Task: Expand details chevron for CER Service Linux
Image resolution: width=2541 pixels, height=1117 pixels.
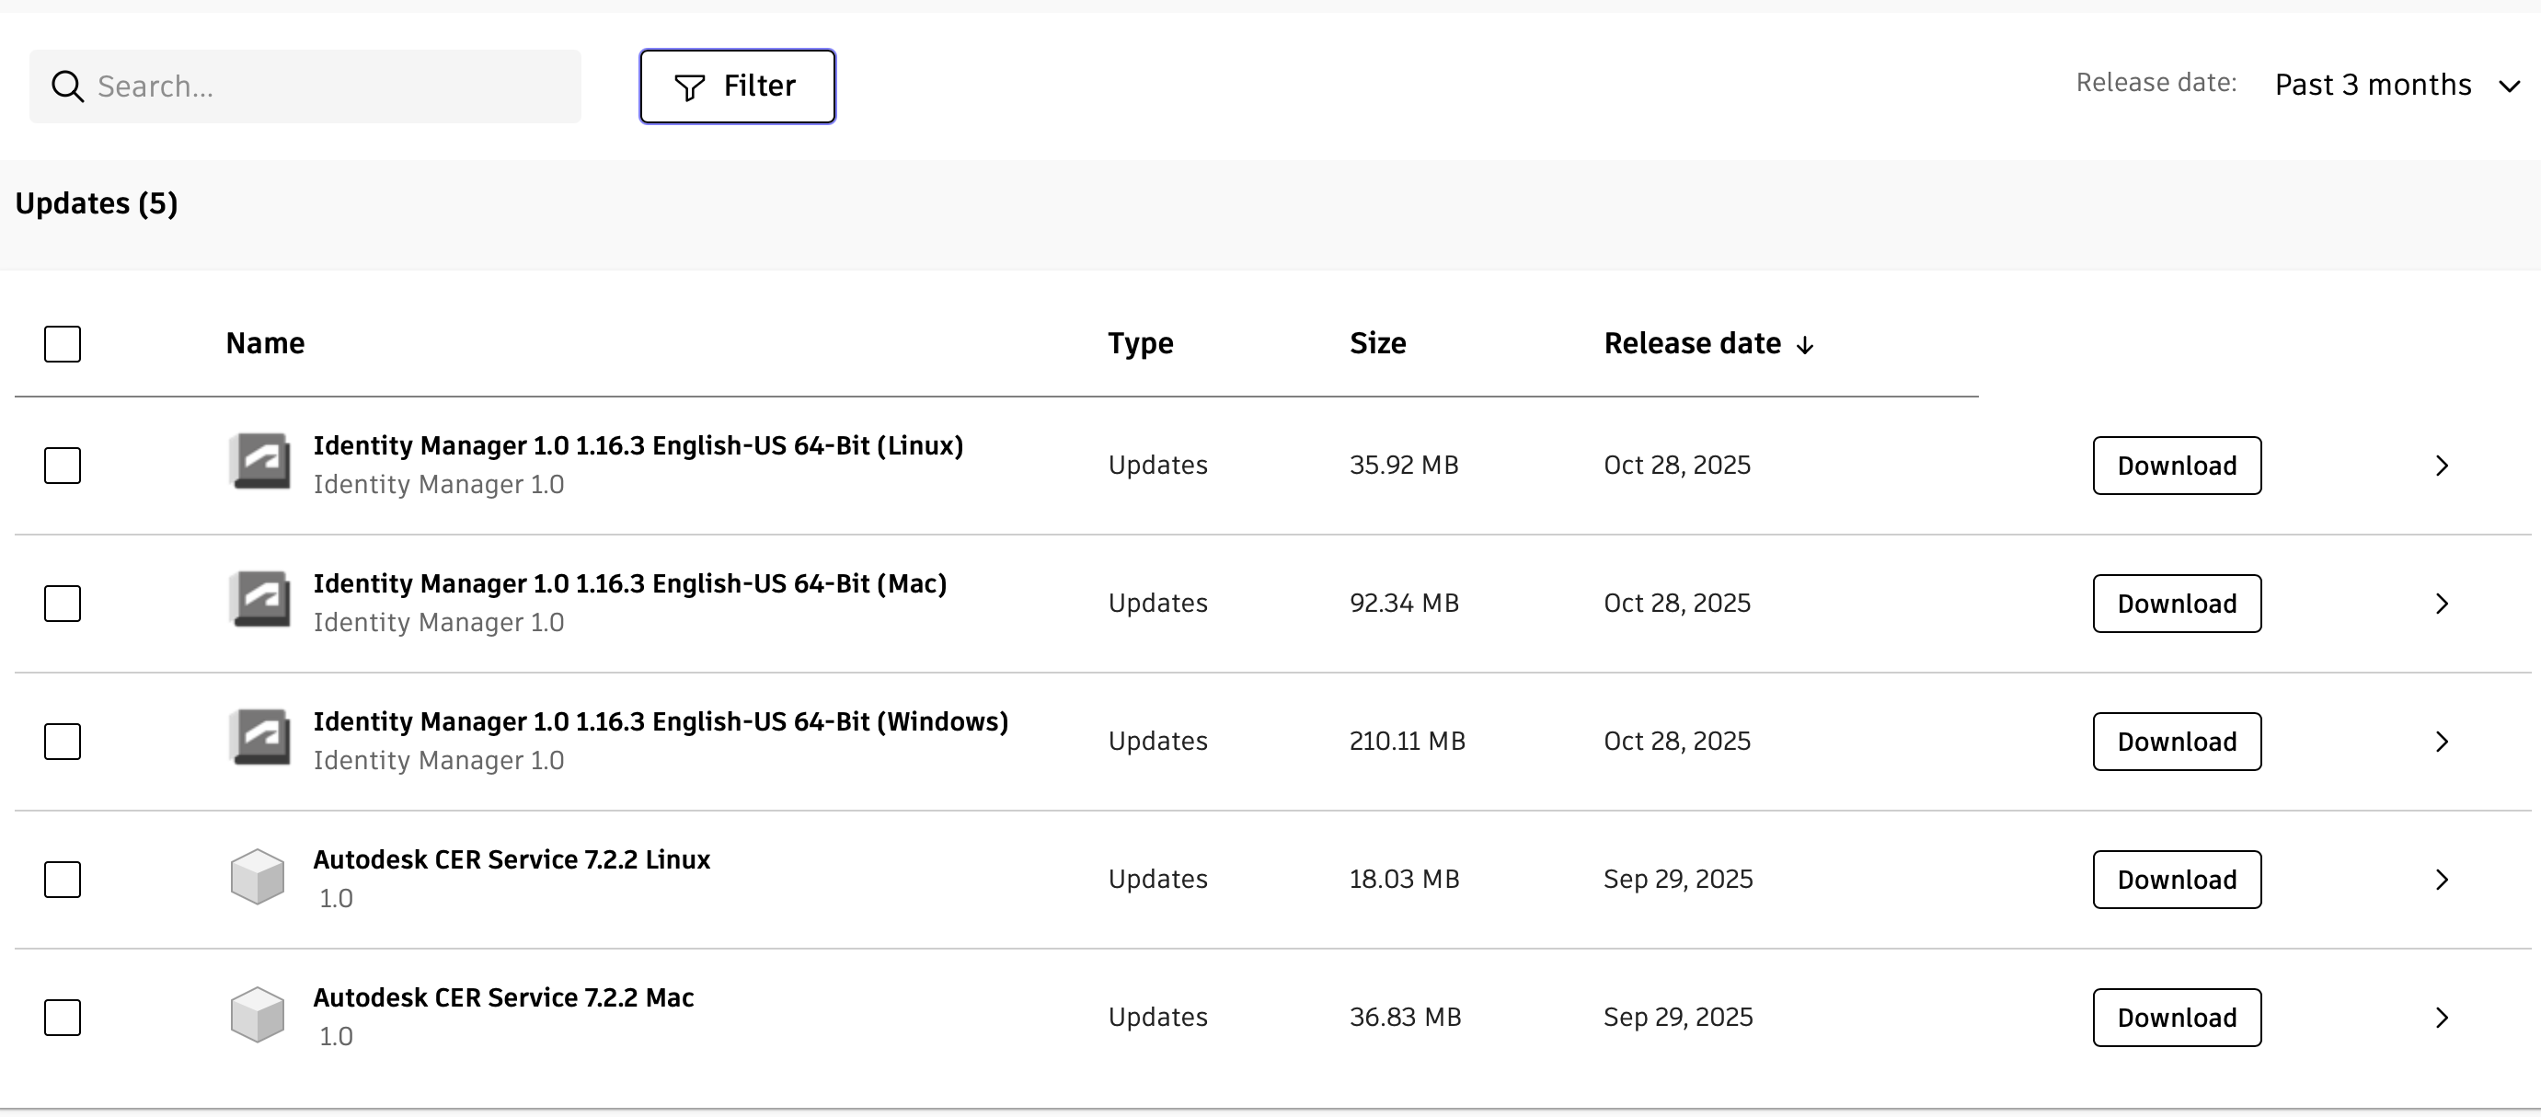Action: 2442,881
